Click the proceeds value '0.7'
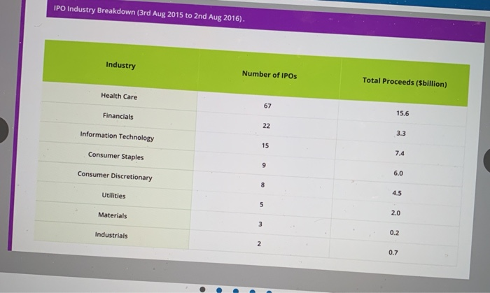The height and width of the screenshot is (293, 490). pos(393,252)
